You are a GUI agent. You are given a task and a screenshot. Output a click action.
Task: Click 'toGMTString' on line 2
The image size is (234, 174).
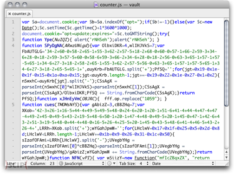point(138,34)
